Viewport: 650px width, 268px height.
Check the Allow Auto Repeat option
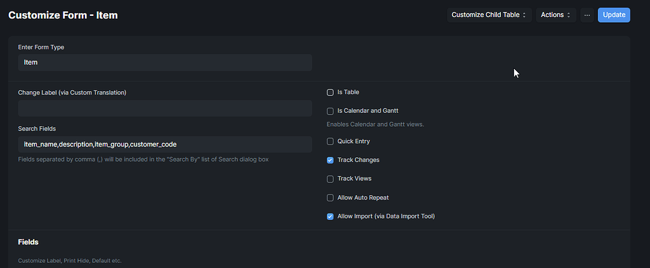tap(330, 198)
